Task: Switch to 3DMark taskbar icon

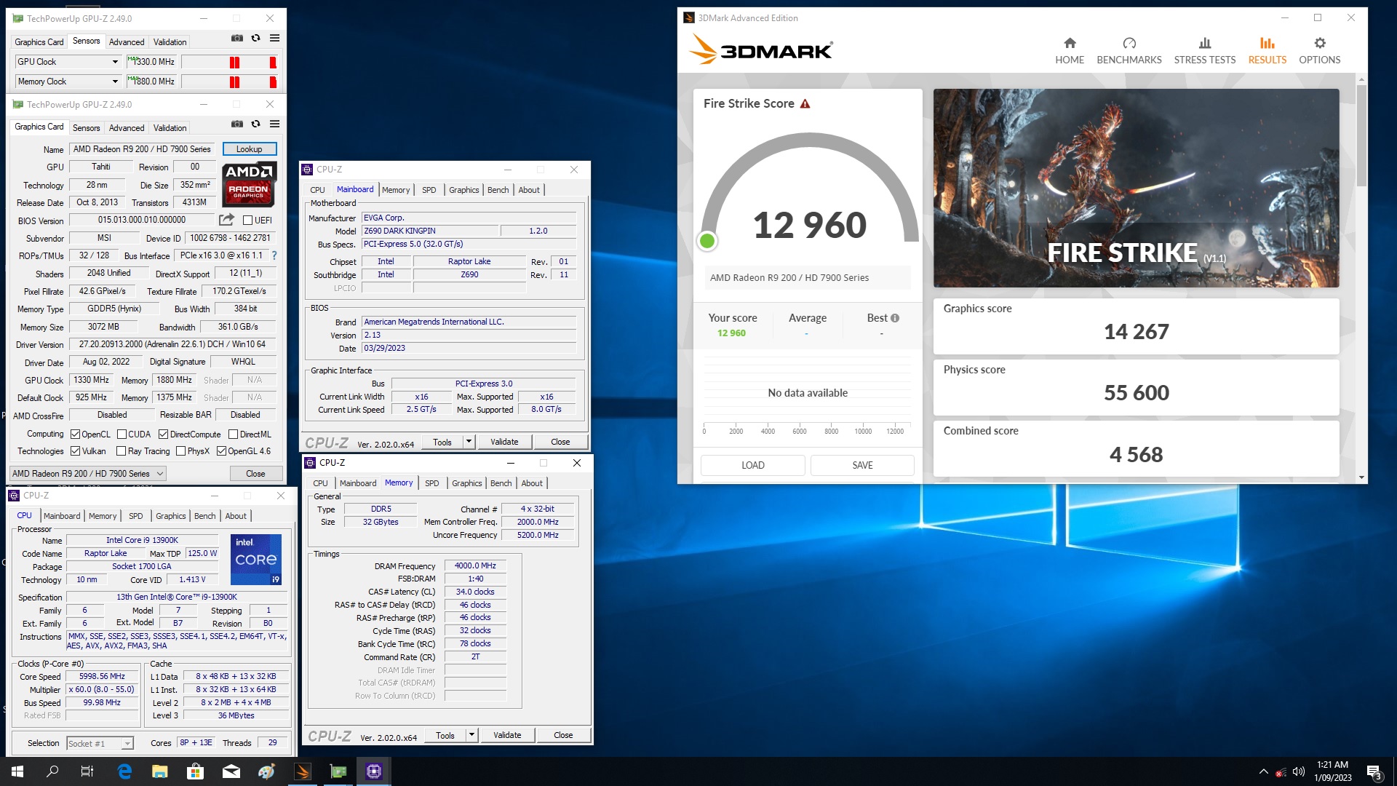Action: tap(303, 771)
